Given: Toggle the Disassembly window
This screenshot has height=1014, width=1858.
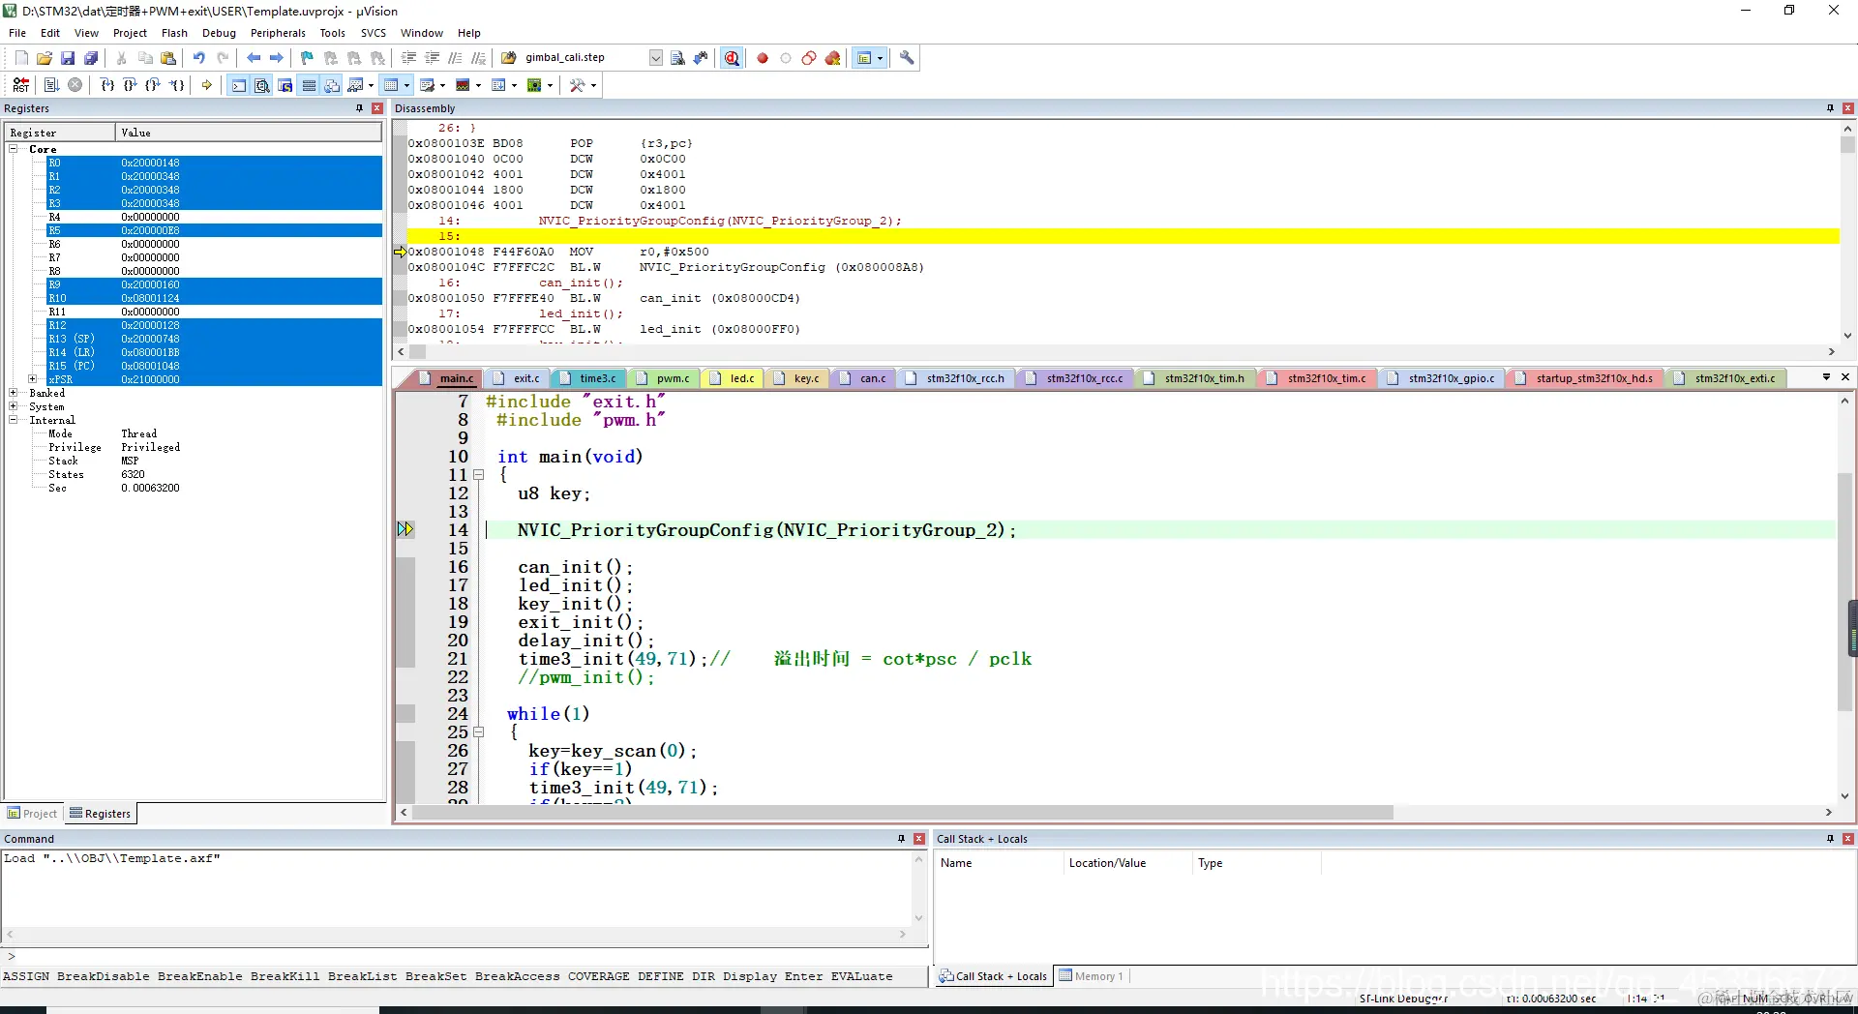Looking at the screenshot, I should [x=261, y=85].
